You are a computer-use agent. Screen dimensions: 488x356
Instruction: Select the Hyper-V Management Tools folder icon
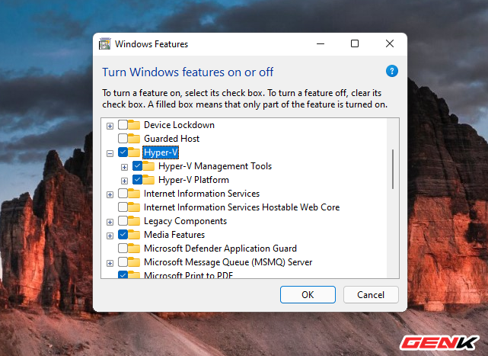tap(148, 166)
